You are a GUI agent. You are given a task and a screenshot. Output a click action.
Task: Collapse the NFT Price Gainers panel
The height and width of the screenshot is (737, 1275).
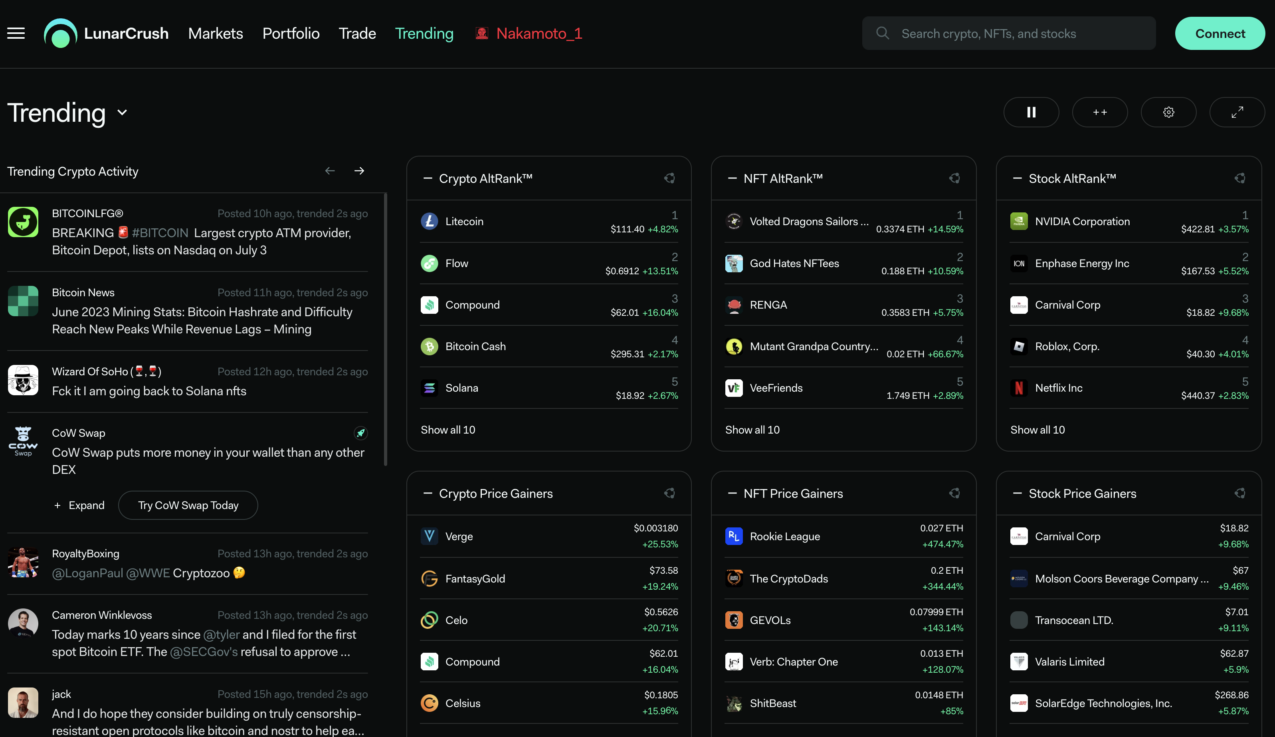tap(732, 493)
